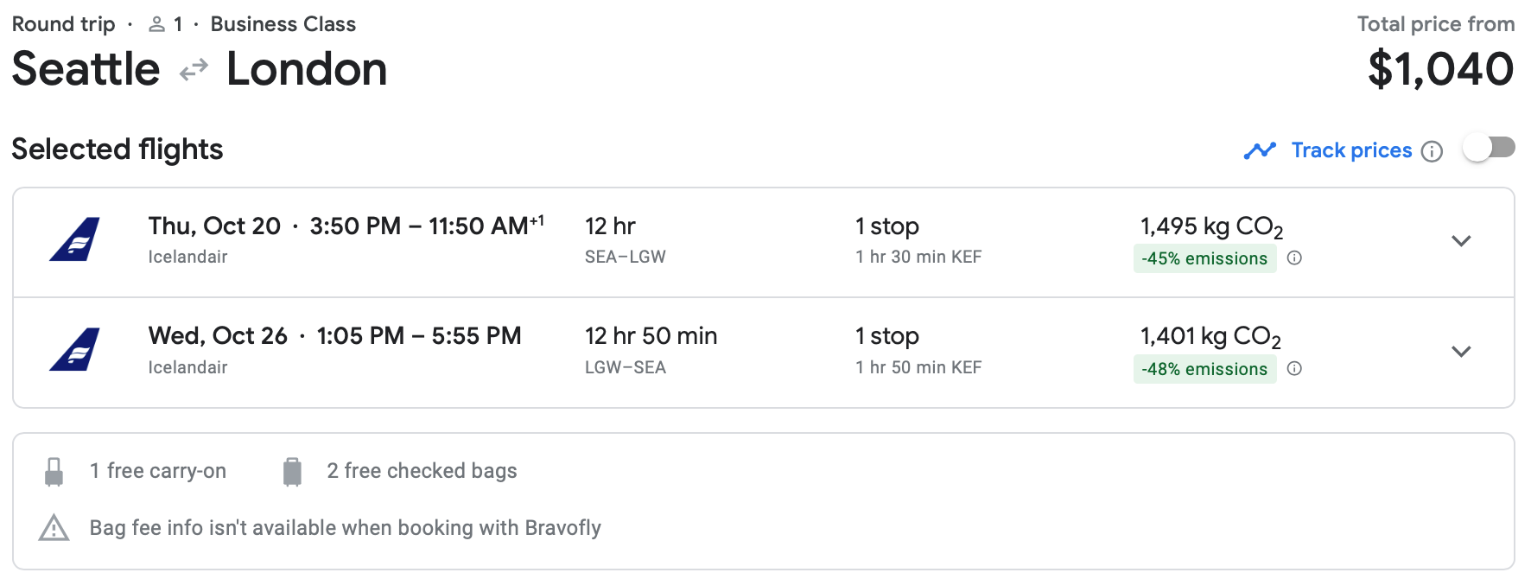This screenshot has width=1531, height=579.
Task: Click the Icelandair logo on return flight
Action: 75,350
